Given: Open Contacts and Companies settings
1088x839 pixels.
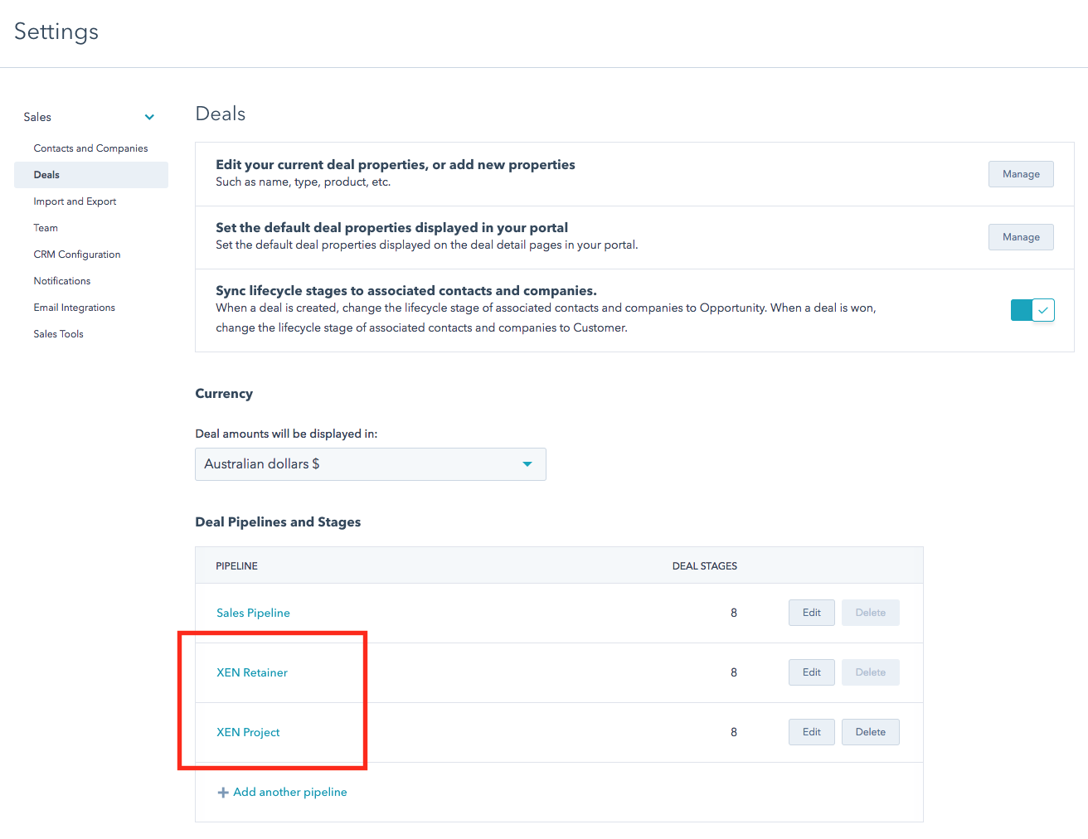Looking at the screenshot, I should click(x=90, y=148).
